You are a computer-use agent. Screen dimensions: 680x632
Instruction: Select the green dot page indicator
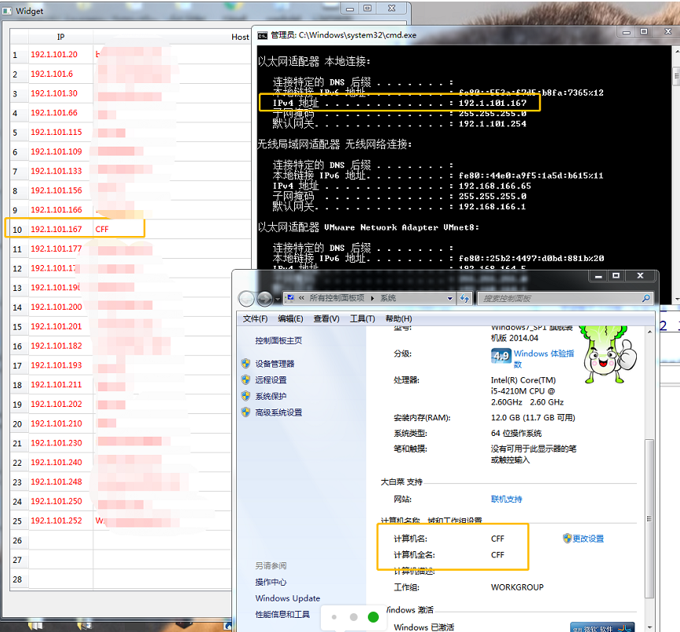[x=373, y=617]
